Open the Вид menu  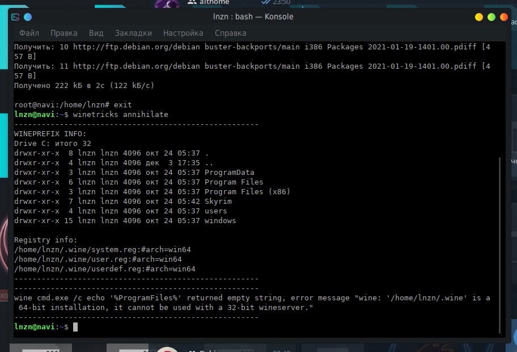(96, 33)
